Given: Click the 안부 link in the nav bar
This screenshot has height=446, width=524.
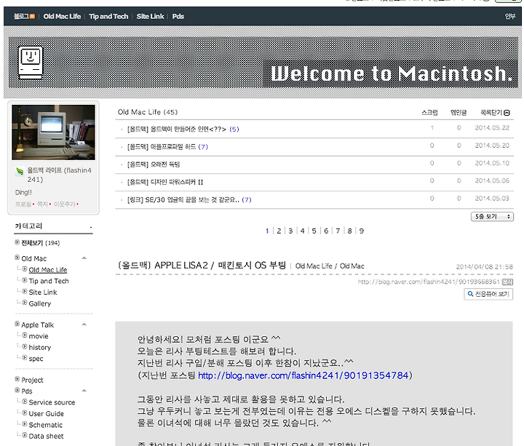Looking at the screenshot, I should pyautogui.click(x=509, y=16).
